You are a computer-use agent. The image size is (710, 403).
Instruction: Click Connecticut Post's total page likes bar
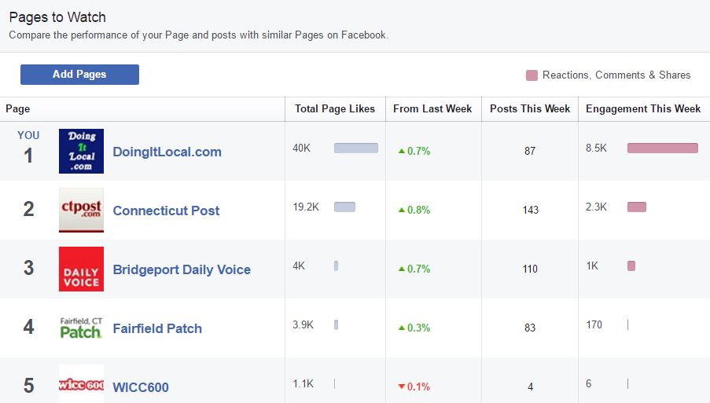point(344,207)
